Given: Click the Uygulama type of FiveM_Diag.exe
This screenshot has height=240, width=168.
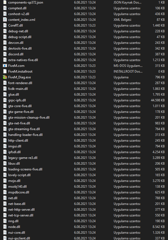Looking at the screenshot, I should [121, 77].
